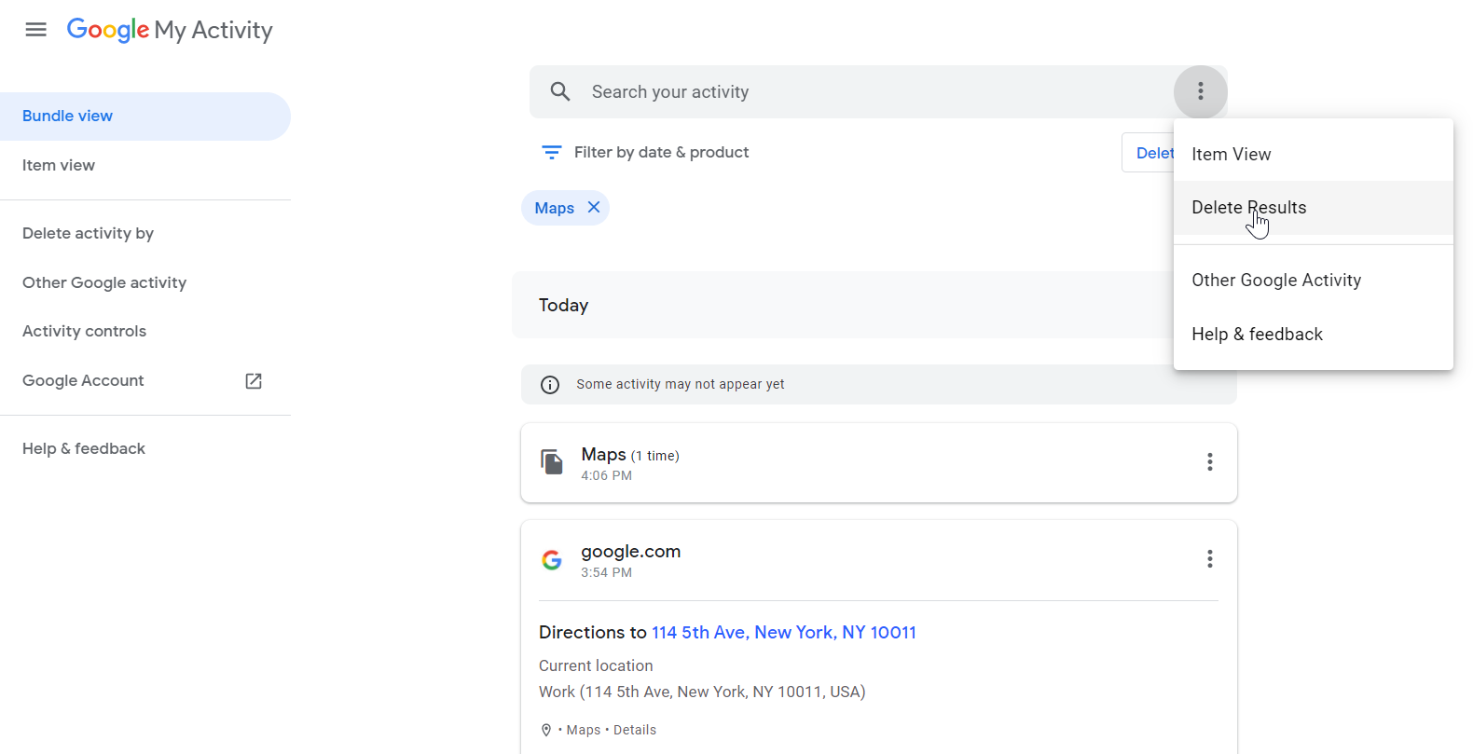This screenshot has width=1473, height=754.
Task: Click the Maps bundle icon
Action: [x=552, y=462]
